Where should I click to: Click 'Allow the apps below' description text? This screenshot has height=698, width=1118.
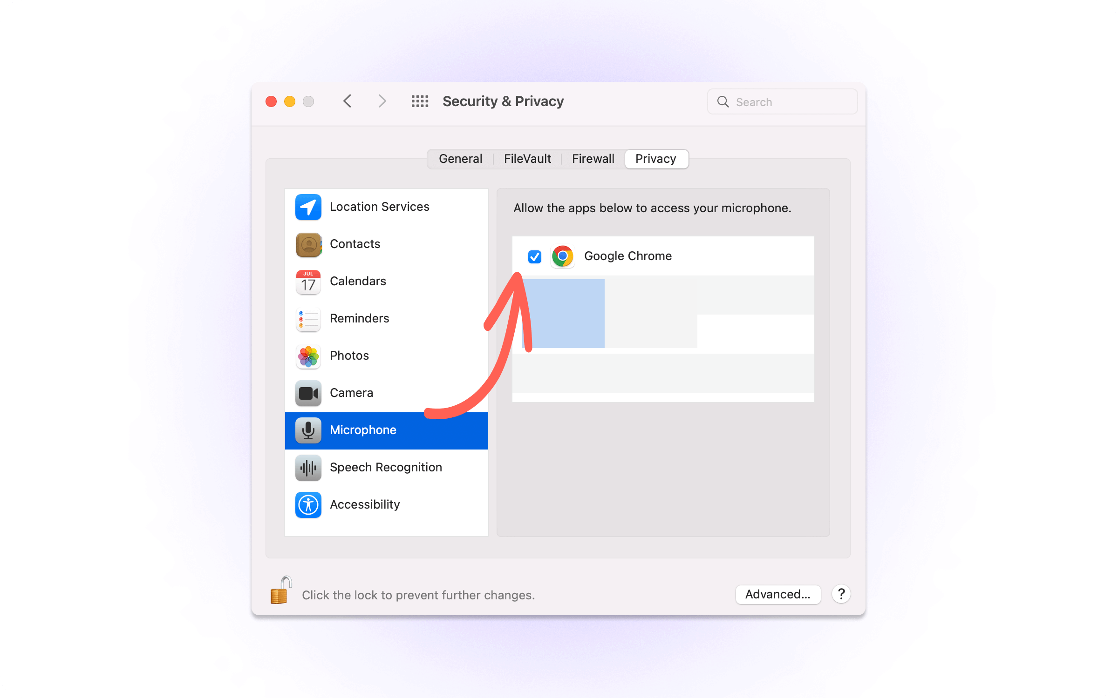click(x=652, y=208)
